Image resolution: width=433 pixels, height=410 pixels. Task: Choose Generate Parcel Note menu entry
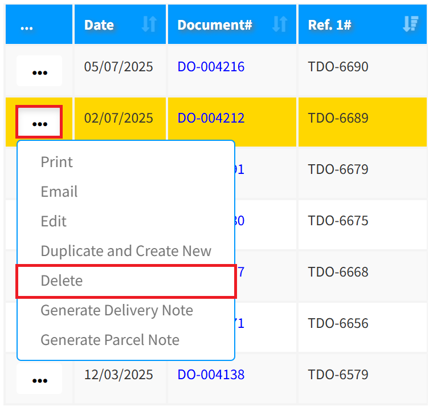tap(110, 340)
